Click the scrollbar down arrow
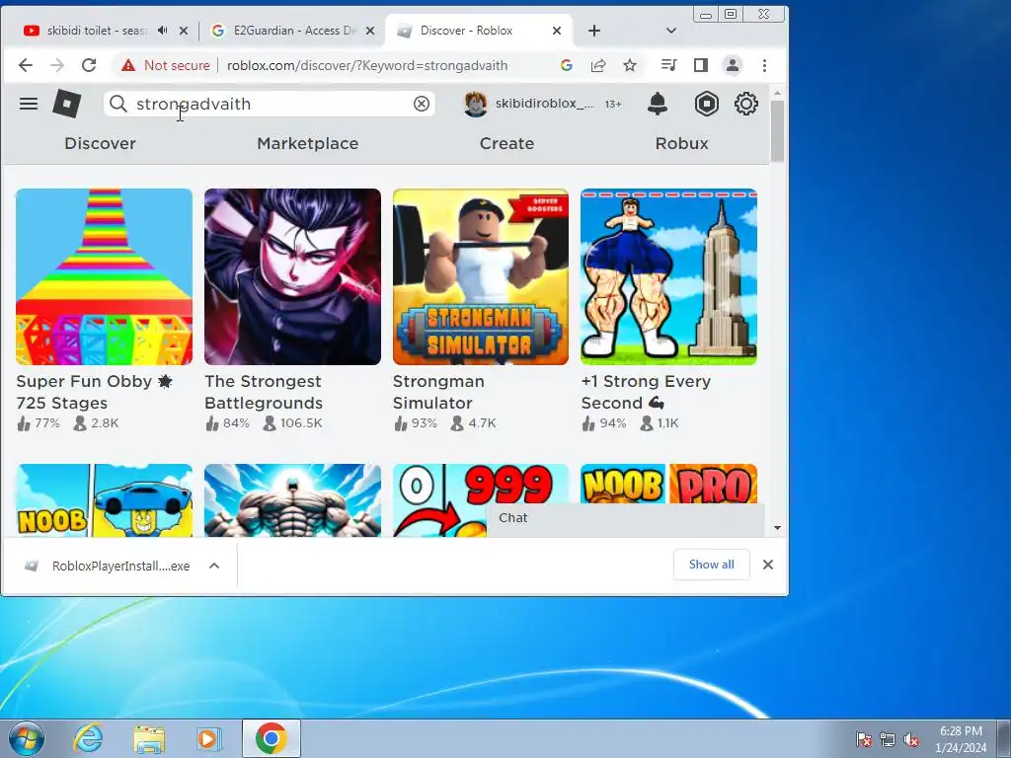1011x758 pixels. coord(777,528)
